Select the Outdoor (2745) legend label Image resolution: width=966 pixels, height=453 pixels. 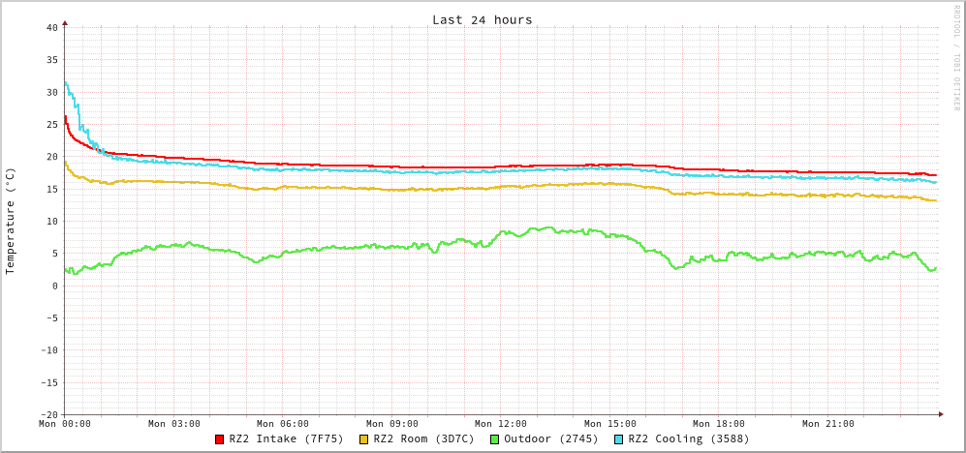click(x=550, y=438)
